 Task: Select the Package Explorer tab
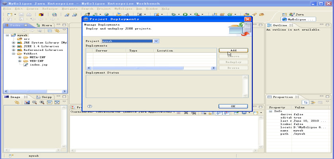click(16, 25)
